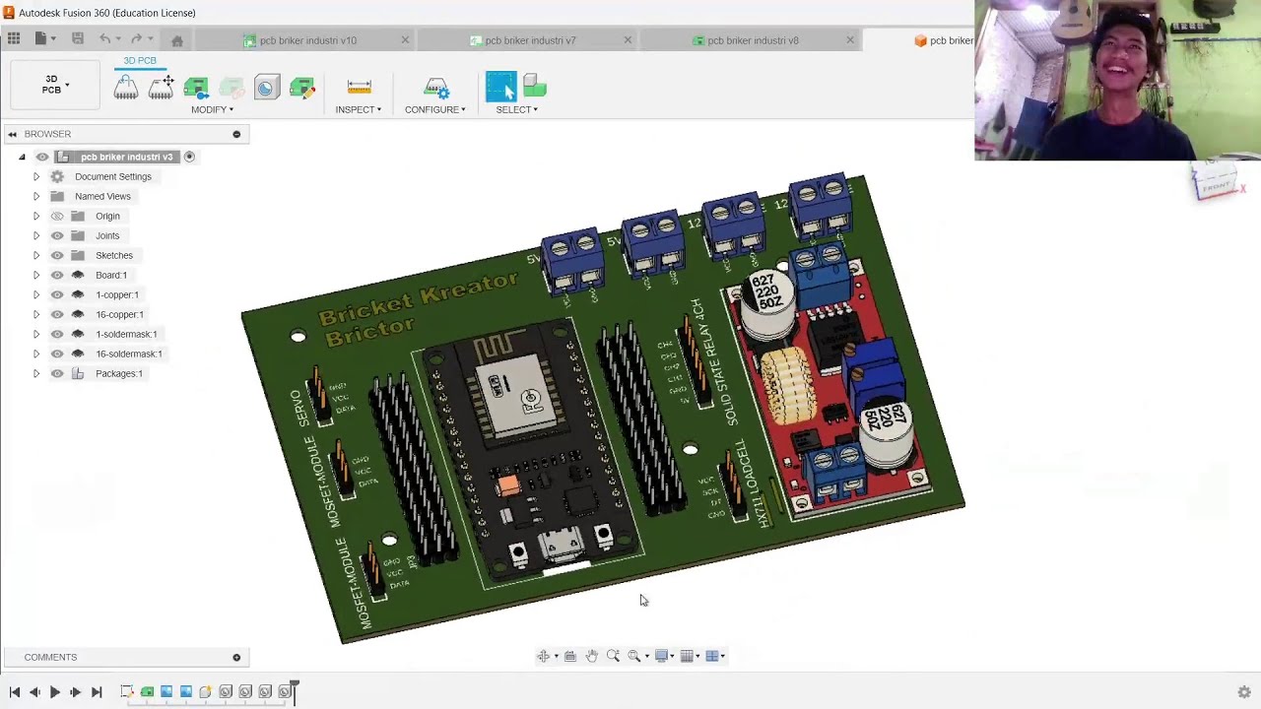Step timeline to next feature

[75, 692]
